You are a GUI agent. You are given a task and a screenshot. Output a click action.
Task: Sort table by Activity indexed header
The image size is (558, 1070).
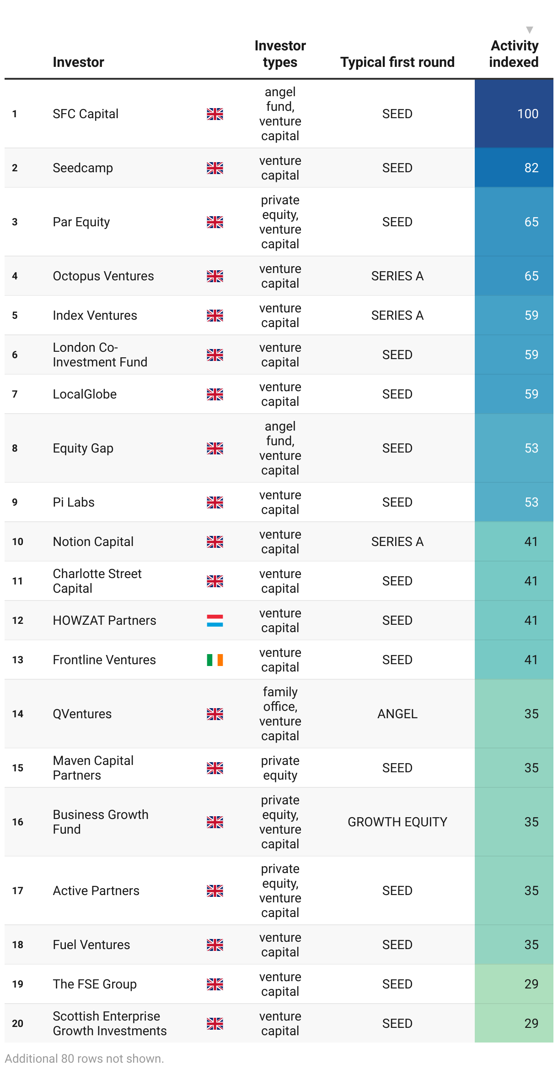(x=514, y=54)
